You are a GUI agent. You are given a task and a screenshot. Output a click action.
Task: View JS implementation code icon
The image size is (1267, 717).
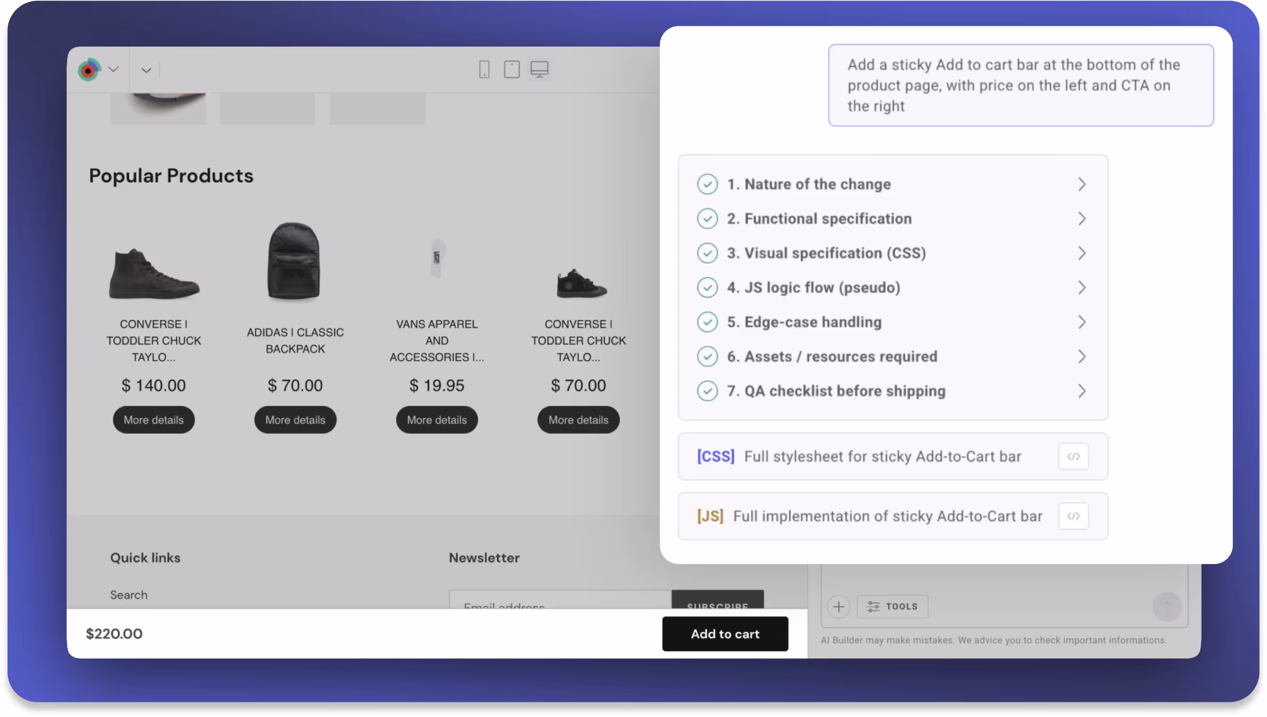click(x=1073, y=516)
